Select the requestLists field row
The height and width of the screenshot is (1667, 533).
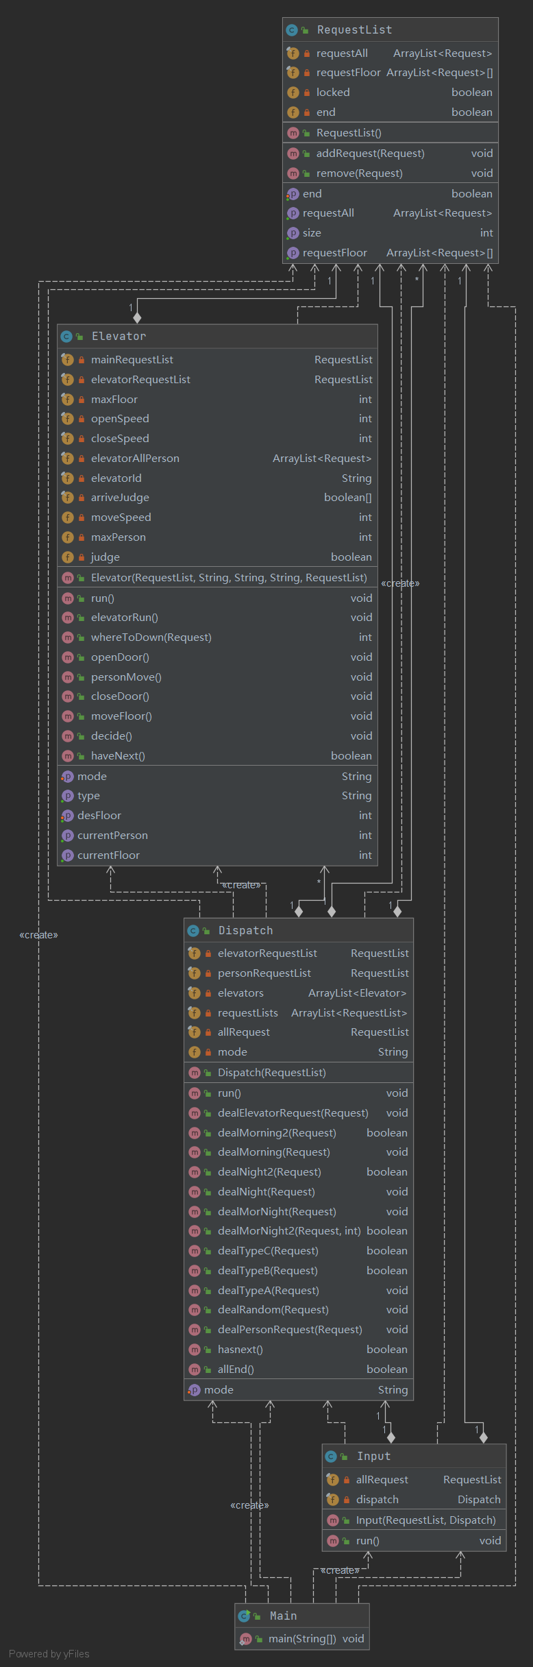tap(299, 1013)
